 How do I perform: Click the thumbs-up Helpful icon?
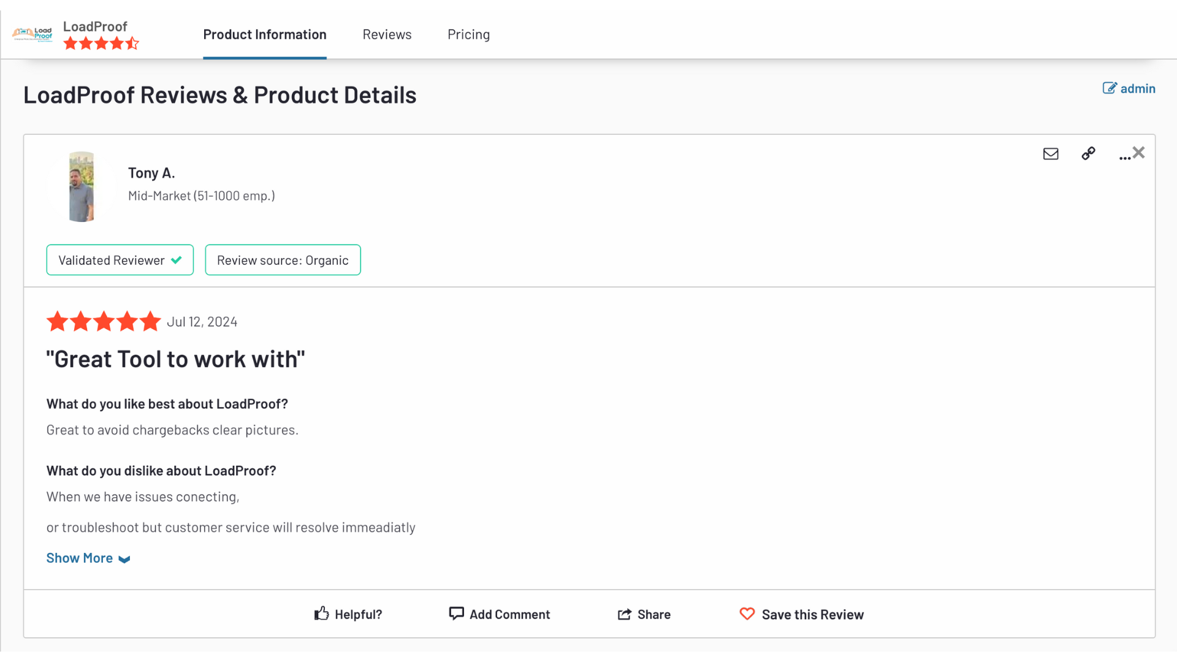point(322,614)
